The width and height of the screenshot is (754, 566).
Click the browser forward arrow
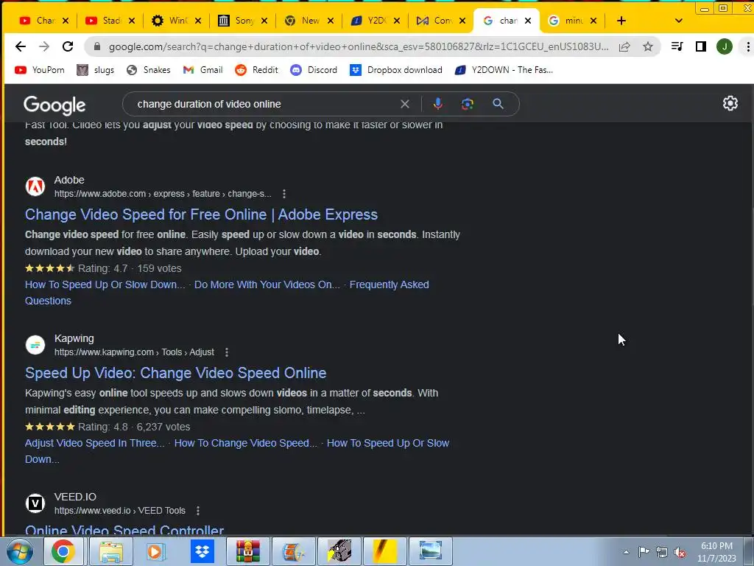pyautogui.click(x=44, y=46)
